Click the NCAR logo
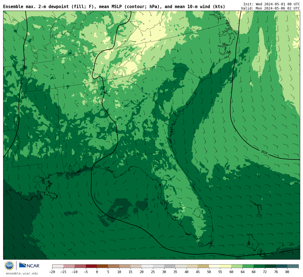The width and height of the screenshot is (303, 277). [x=29, y=266]
